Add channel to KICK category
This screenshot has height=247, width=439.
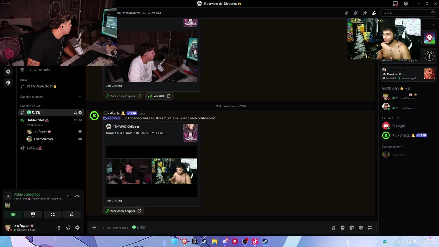[x=80, y=80]
